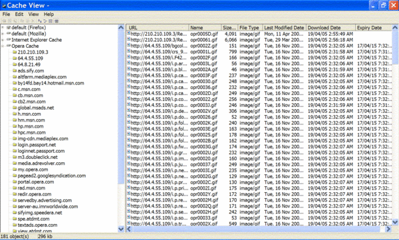Image resolution: width=399 pixels, height=240 pixels.
Task: Select file name opr0002F.gif
Action: (203, 58)
